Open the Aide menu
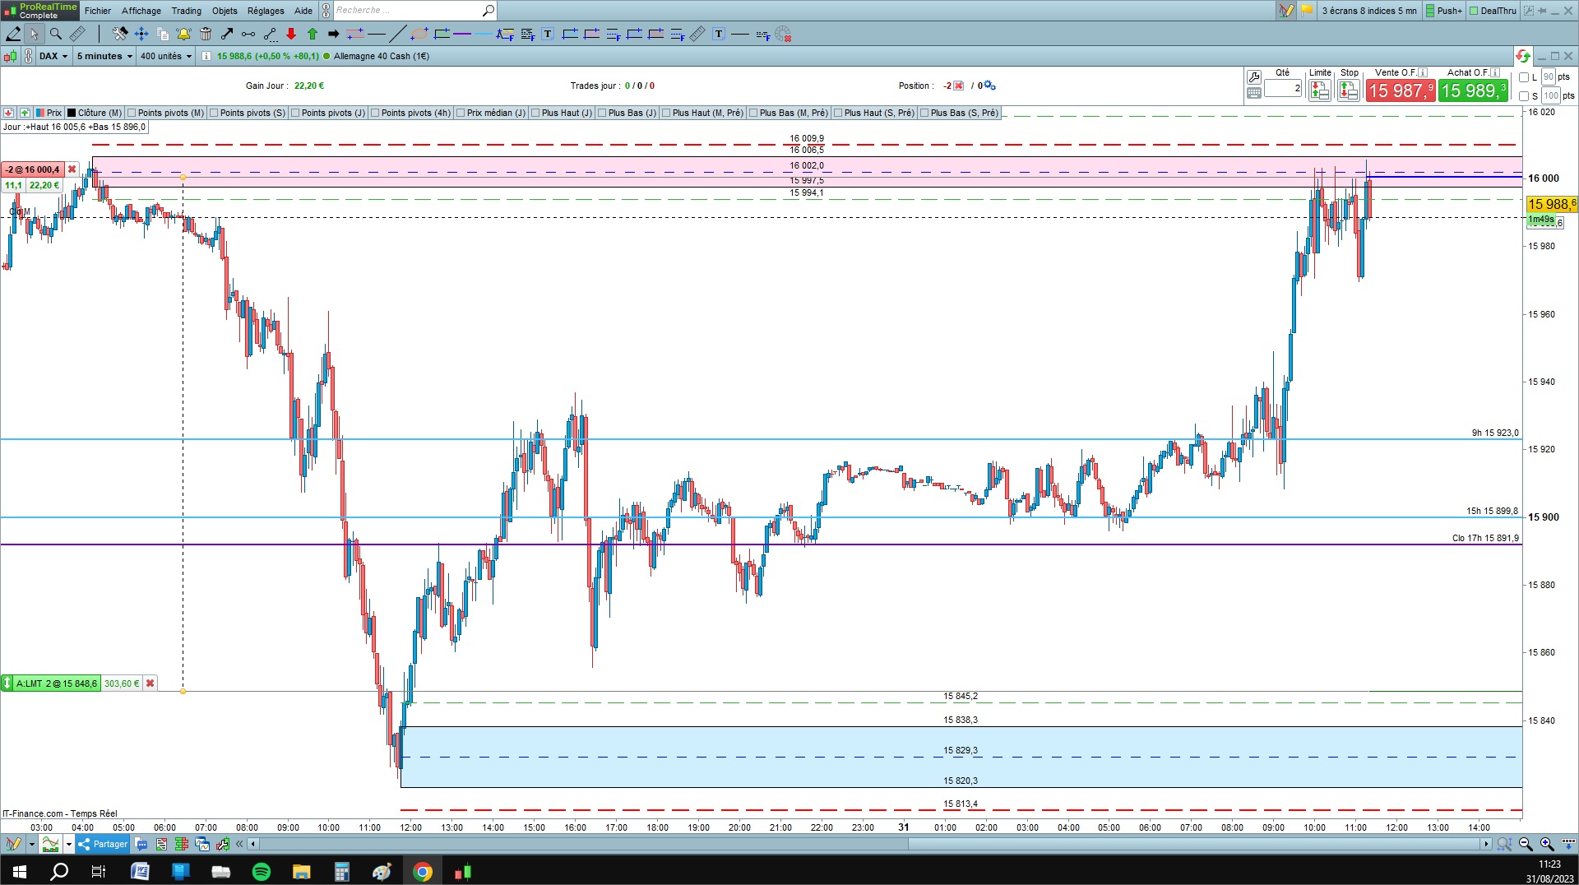 (x=303, y=11)
